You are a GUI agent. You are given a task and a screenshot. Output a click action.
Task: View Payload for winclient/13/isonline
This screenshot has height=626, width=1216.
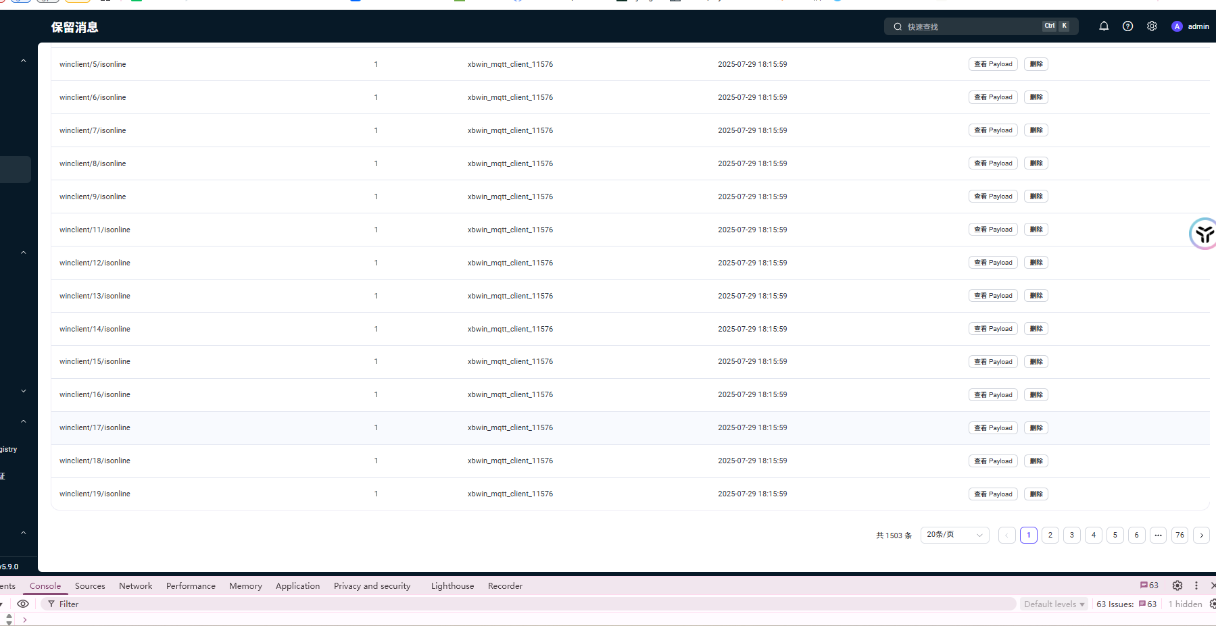point(993,296)
